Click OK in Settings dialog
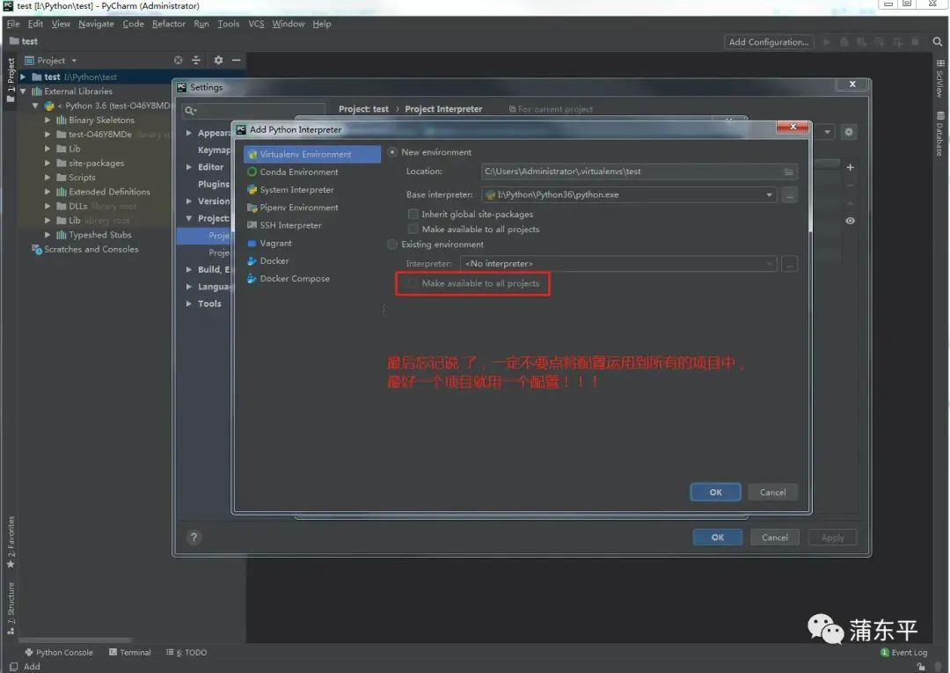950x673 pixels. (718, 538)
